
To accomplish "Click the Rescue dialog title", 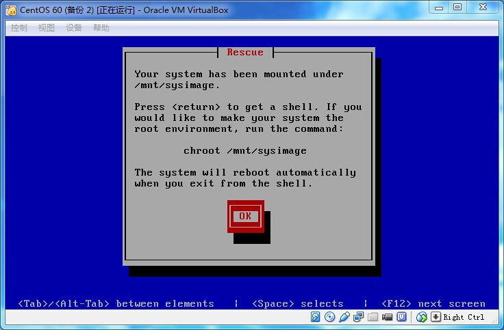I will point(245,53).
